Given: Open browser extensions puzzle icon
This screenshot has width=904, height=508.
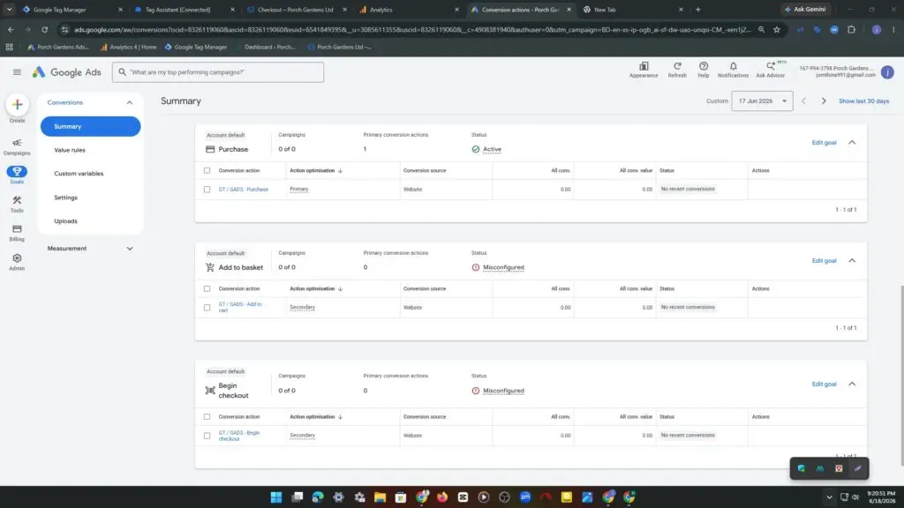Looking at the screenshot, I should 852,29.
